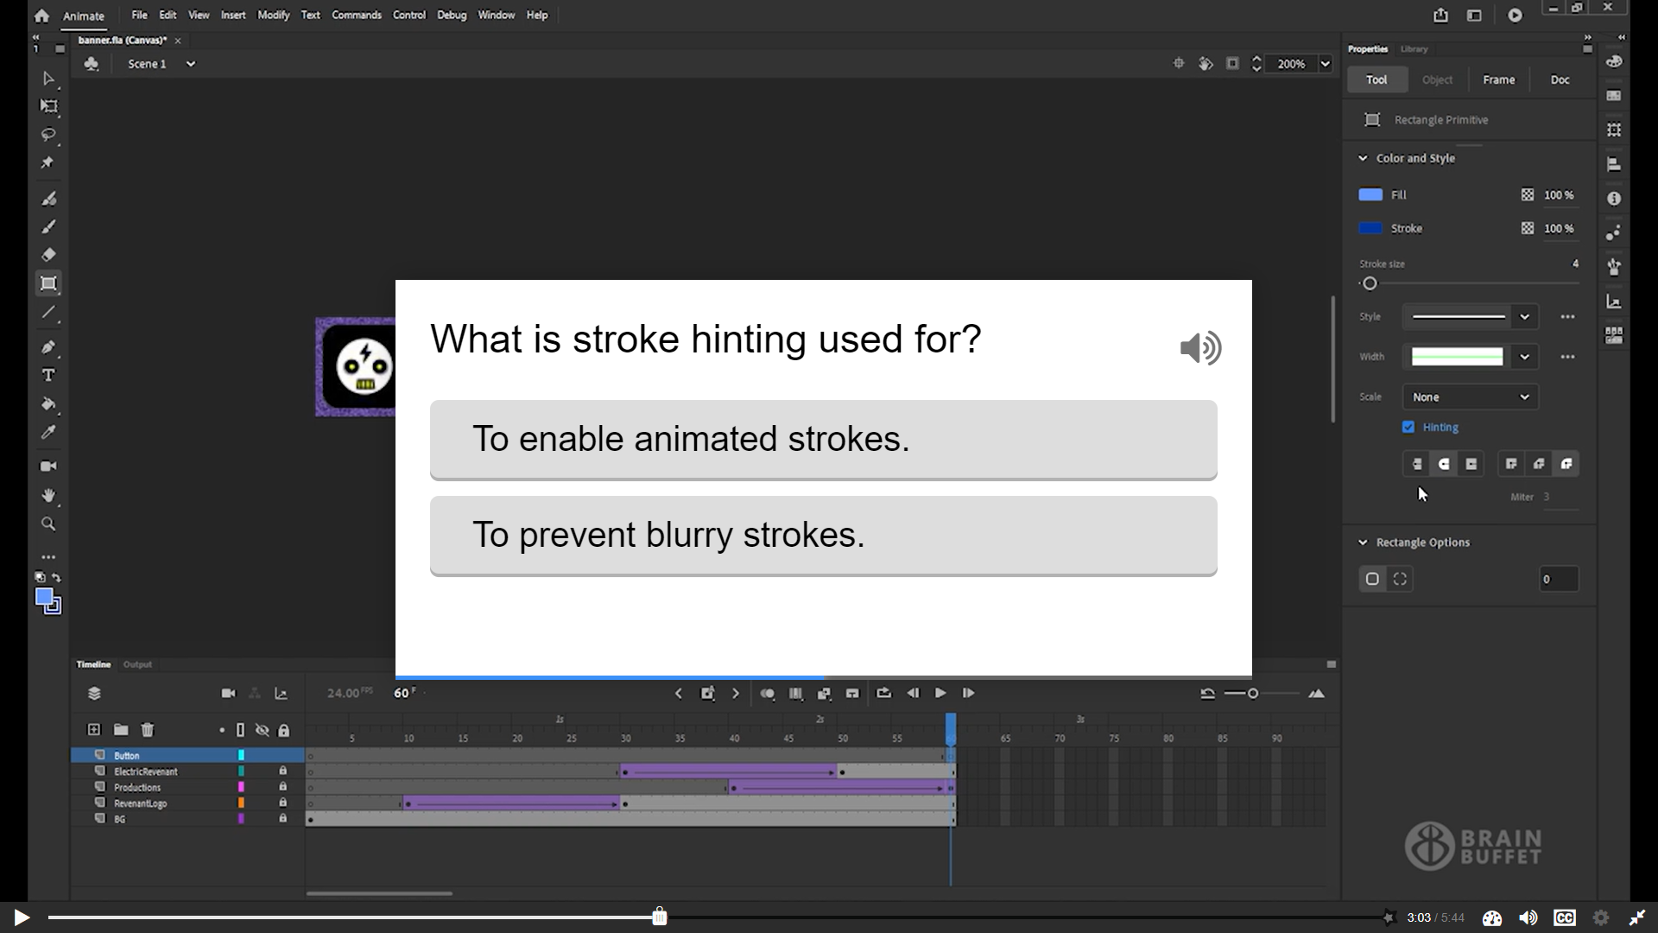Collapse the Rectangle Options section
The image size is (1658, 933).
click(1363, 543)
